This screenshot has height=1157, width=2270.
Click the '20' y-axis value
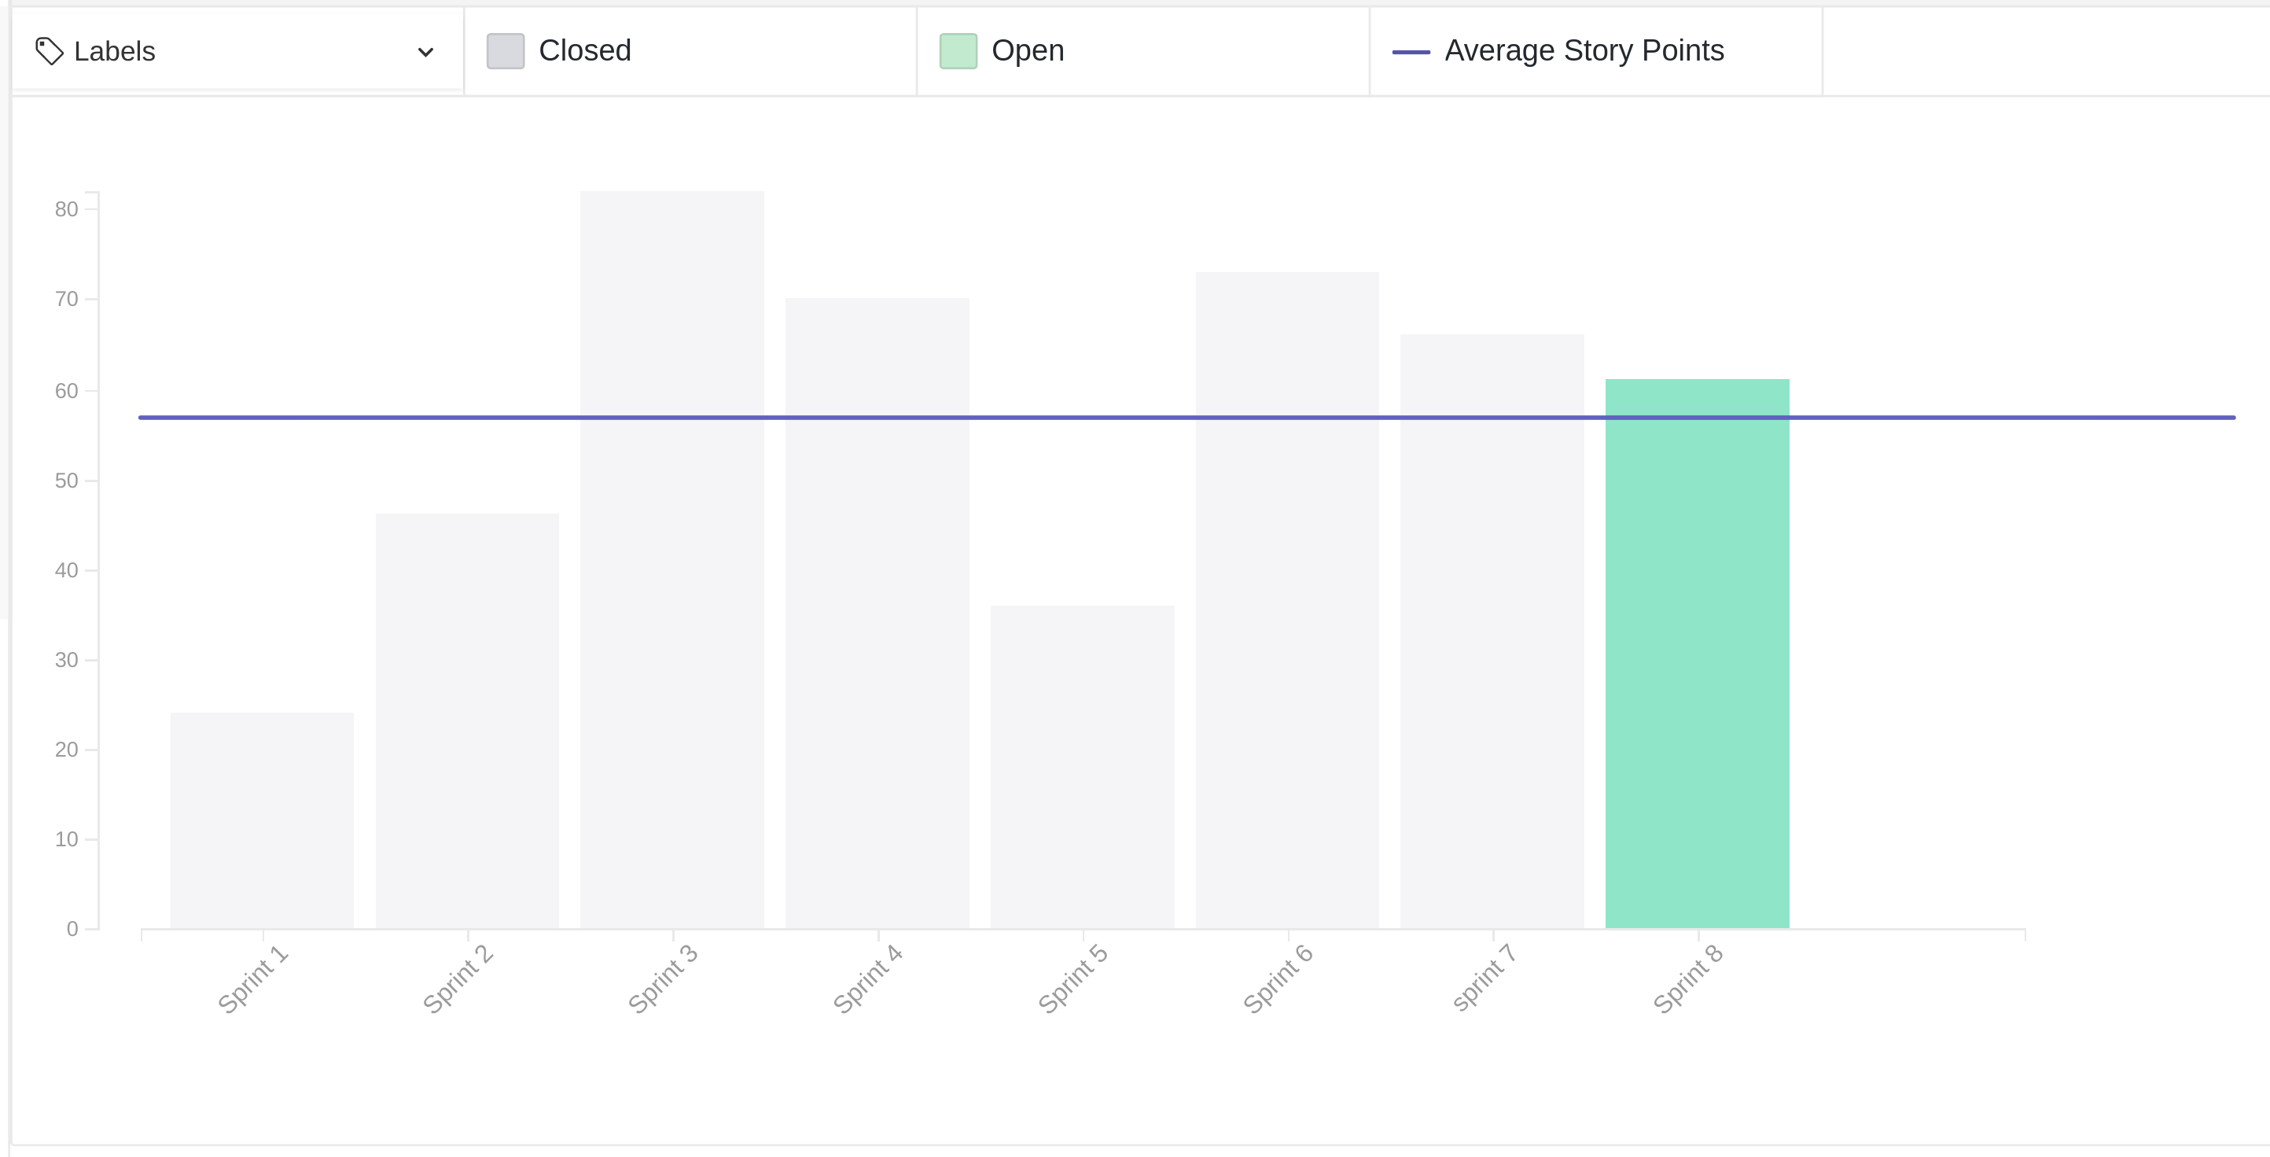click(x=66, y=751)
